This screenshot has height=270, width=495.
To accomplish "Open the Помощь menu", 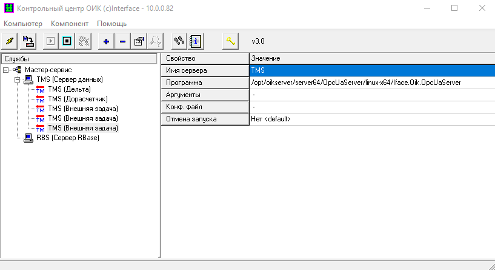I will click(112, 24).
